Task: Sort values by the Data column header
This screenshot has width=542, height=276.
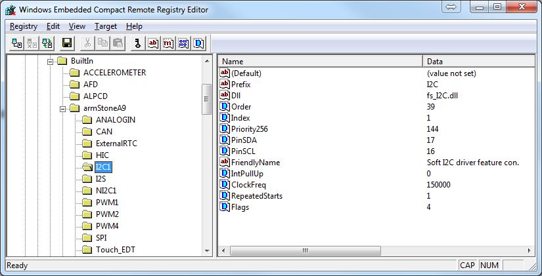Action: pos(479,62)
